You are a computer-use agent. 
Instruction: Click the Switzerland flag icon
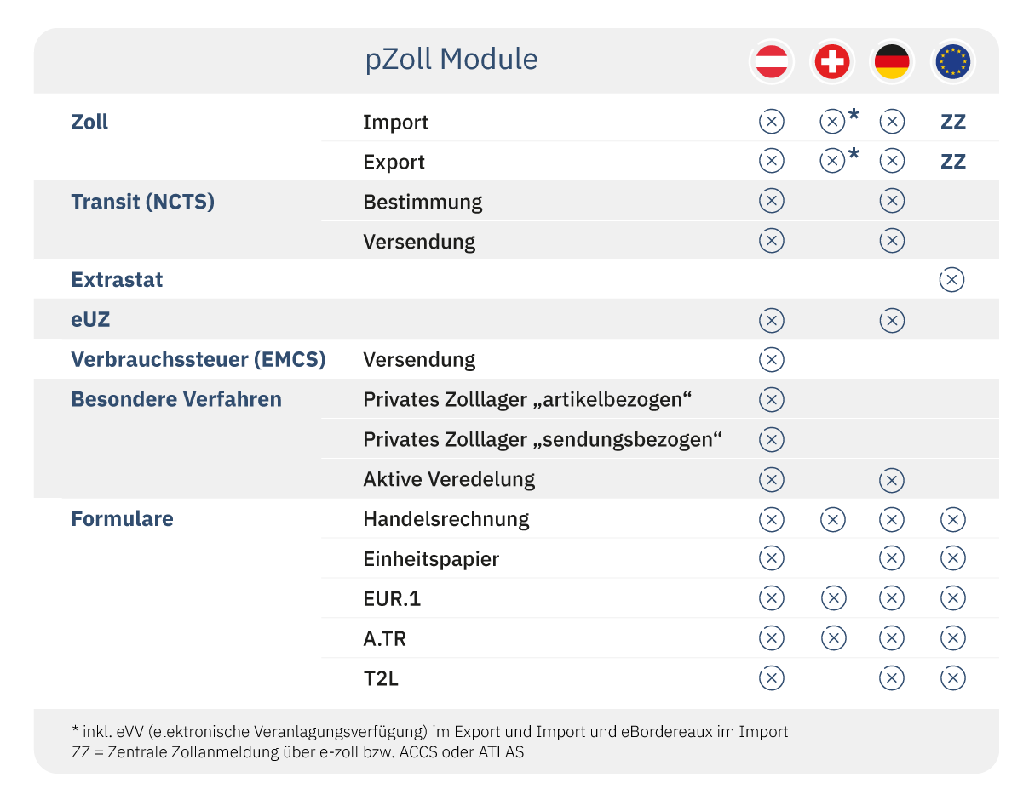pyautogui.click(x=831, y=62)
